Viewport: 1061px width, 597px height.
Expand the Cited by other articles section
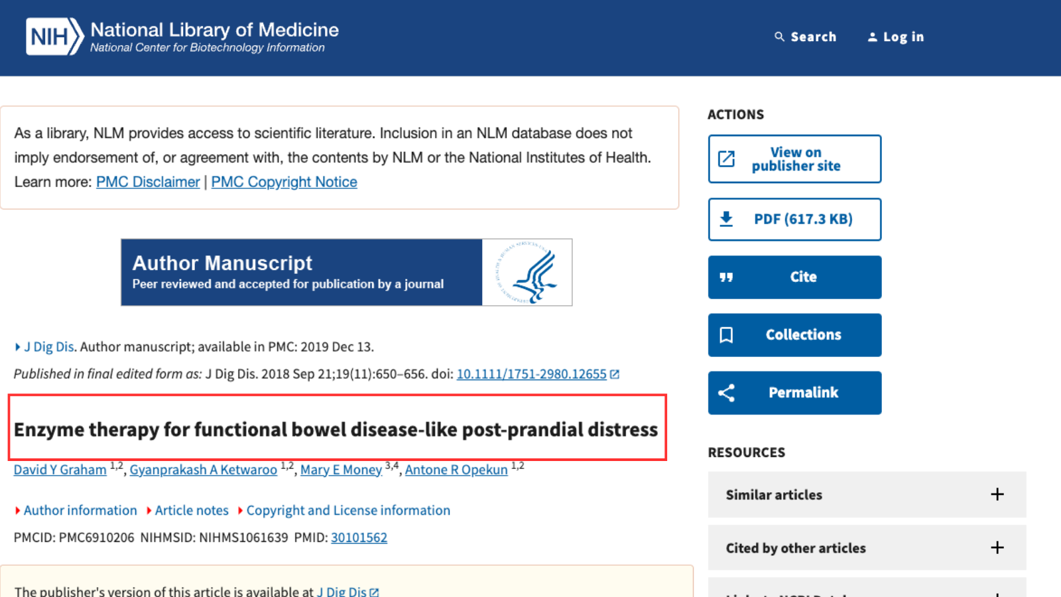tap(997, 547)
